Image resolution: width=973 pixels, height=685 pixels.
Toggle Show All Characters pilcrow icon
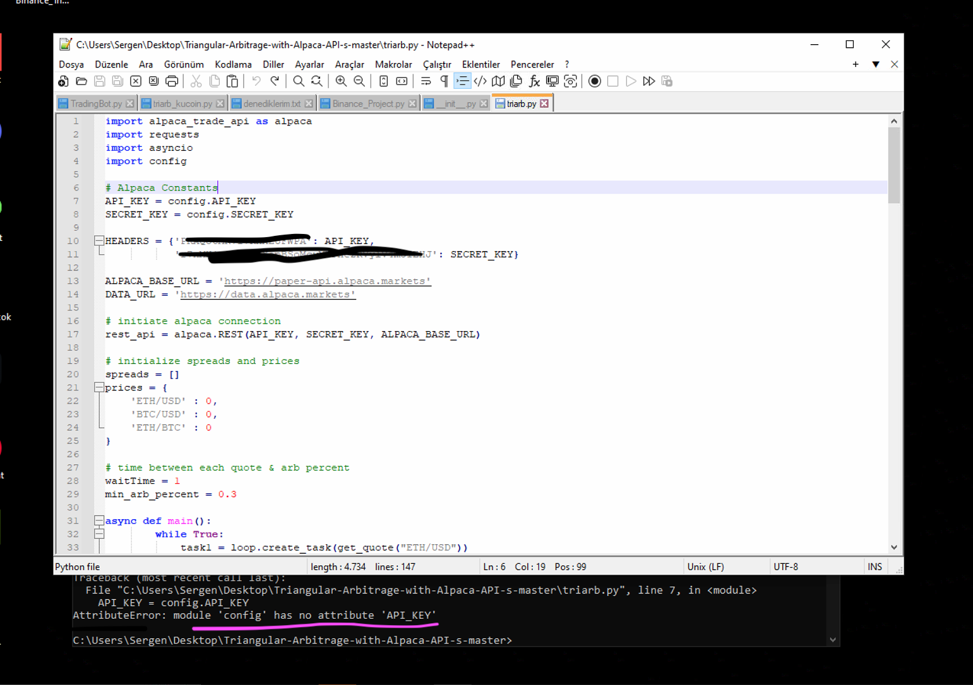pyautogui.click(x=444, y=81)
